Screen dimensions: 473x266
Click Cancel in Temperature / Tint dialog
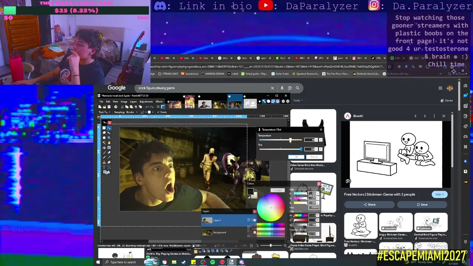[x=314, y=157]
